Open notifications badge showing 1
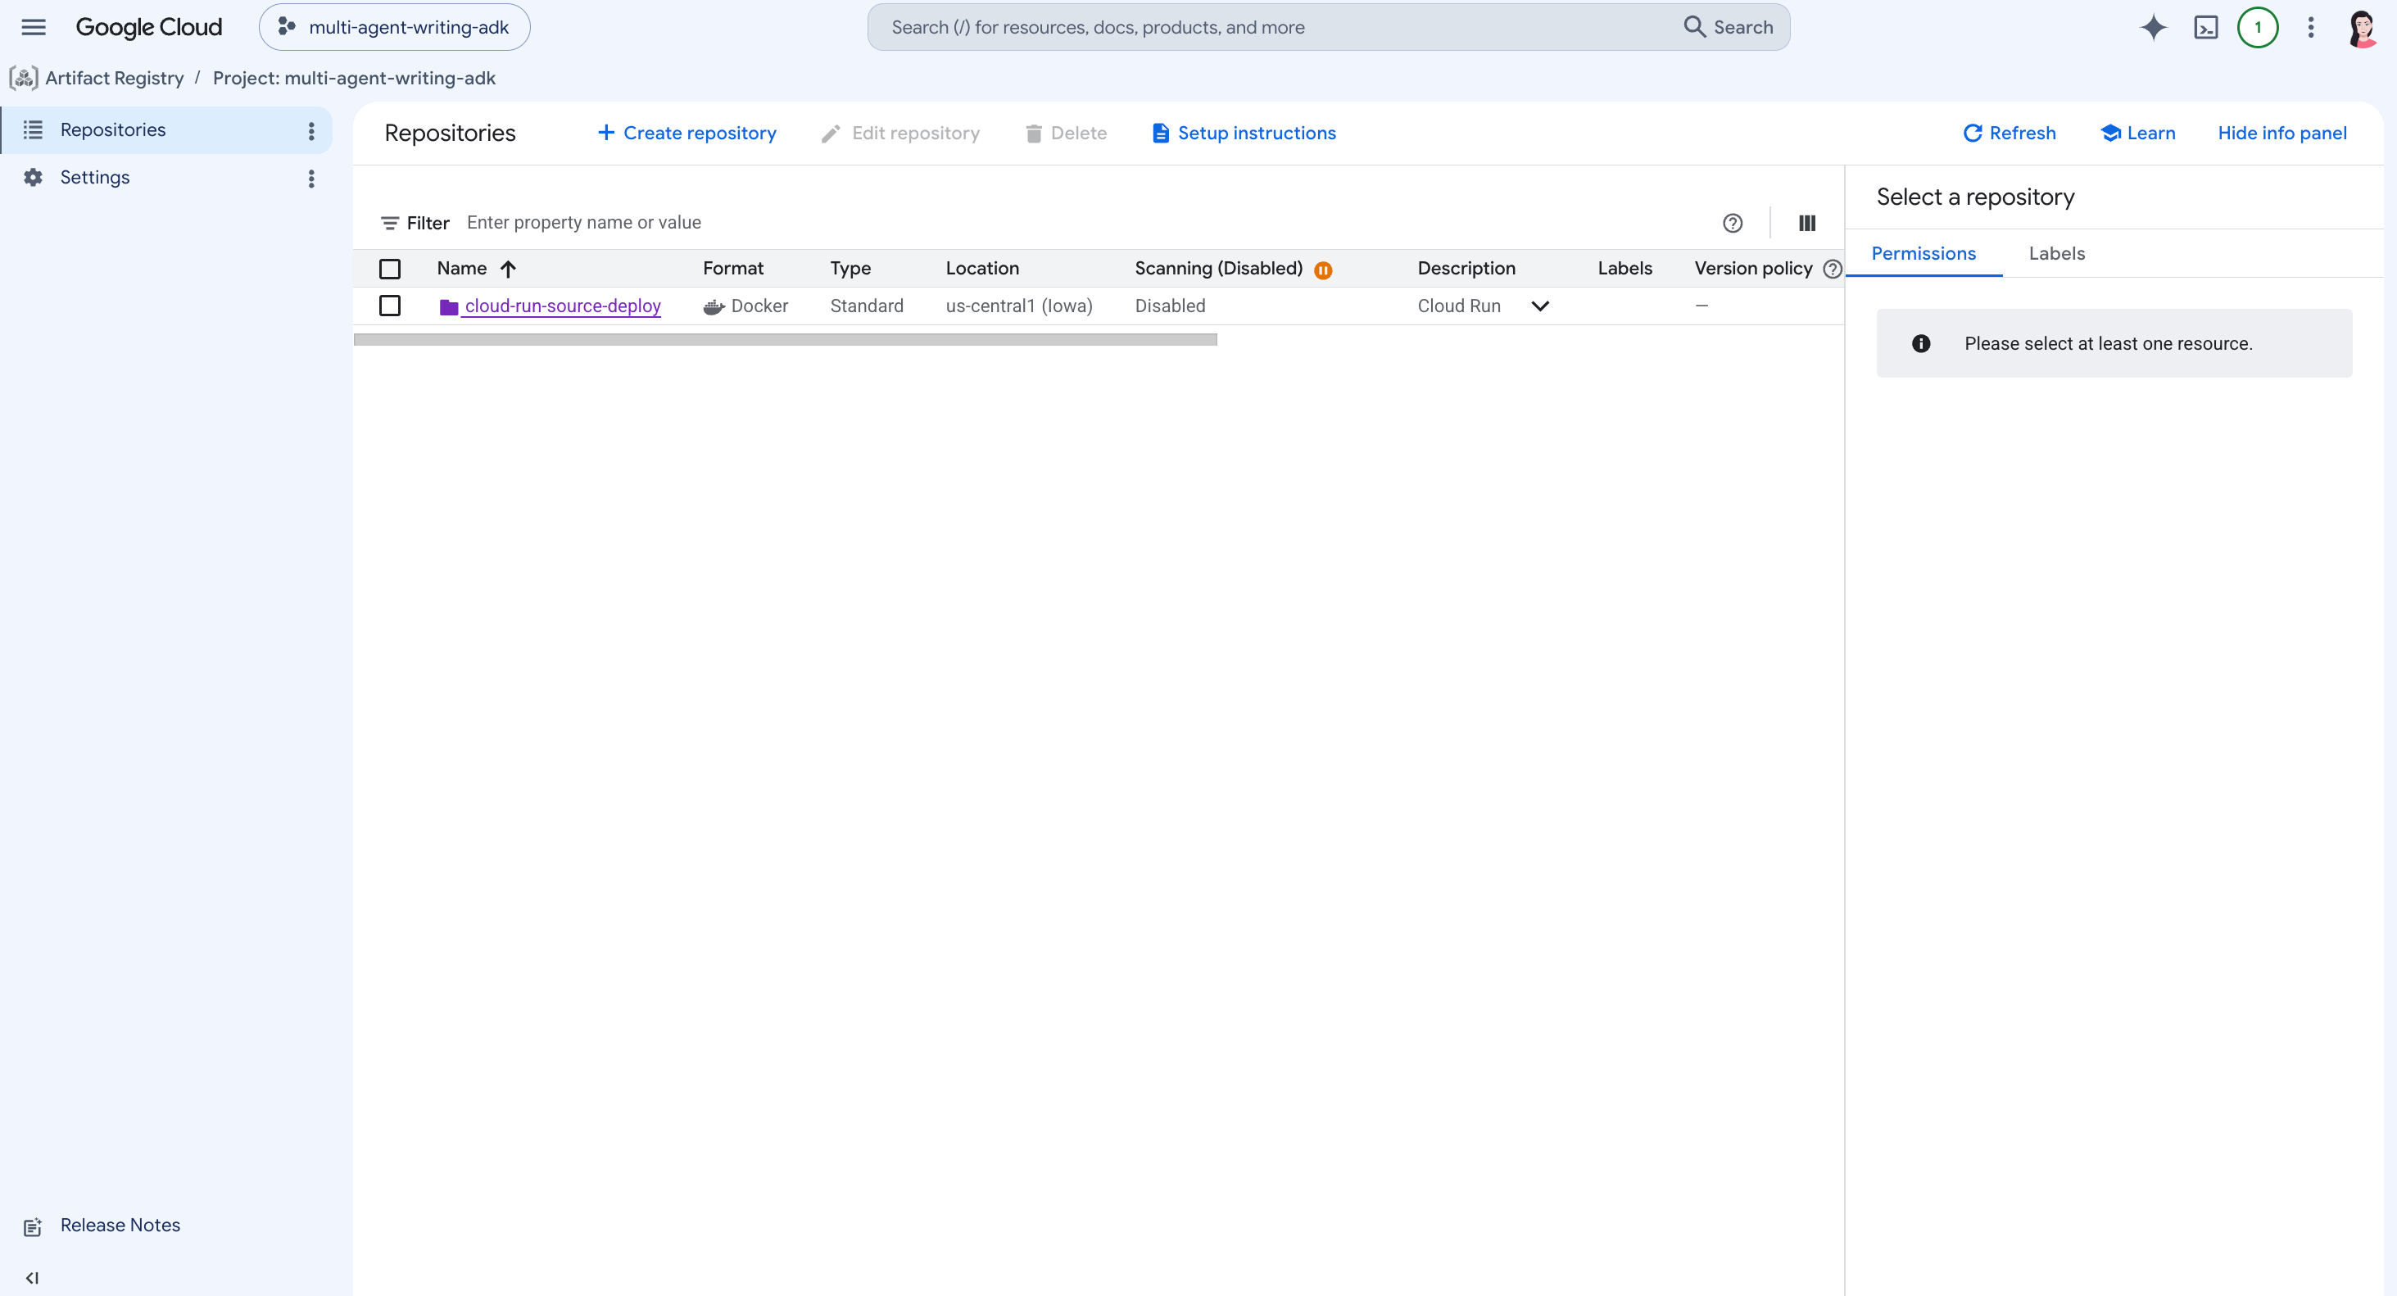 click(2258, 27)
